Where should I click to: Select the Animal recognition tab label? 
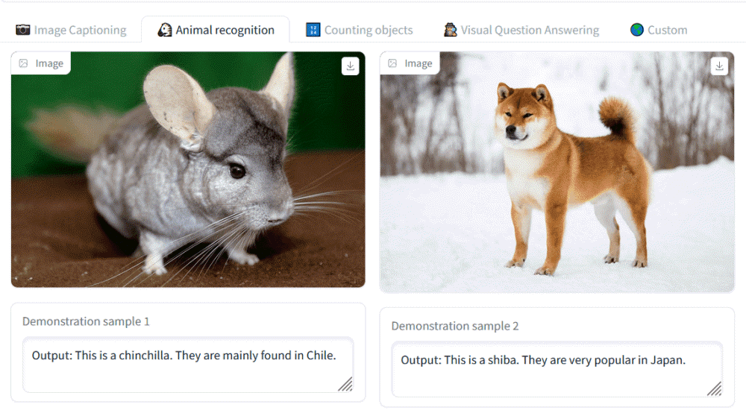225,31
